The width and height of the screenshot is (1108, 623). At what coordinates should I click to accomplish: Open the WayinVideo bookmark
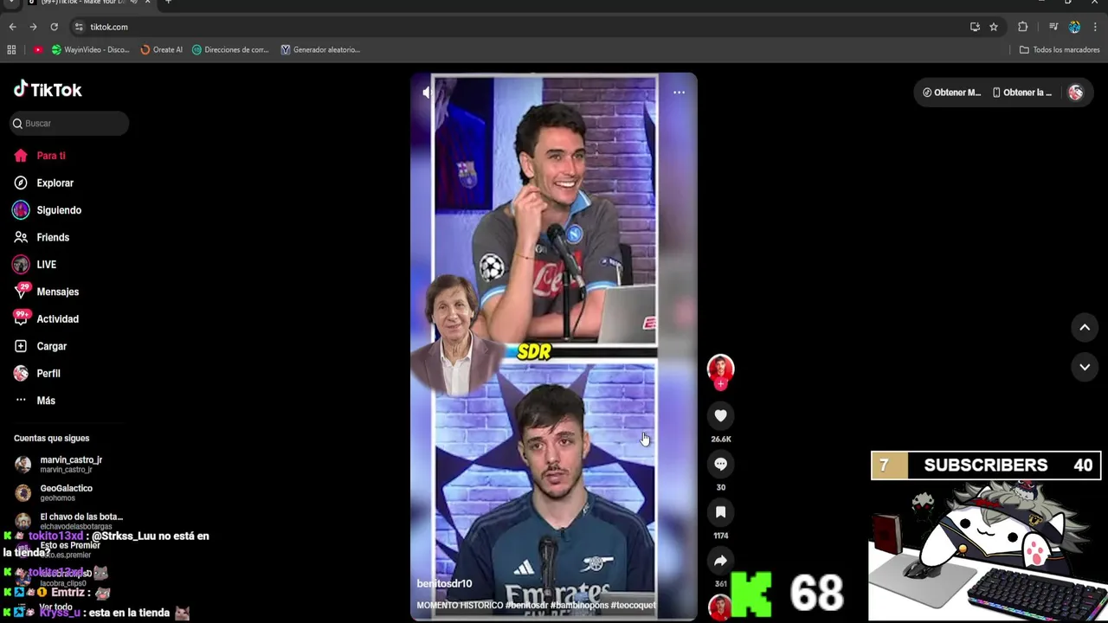90,49
